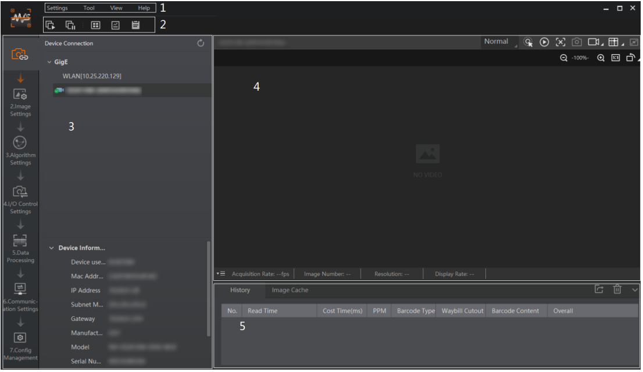Zoom out the preview image
Viewport: 643px width, 372px height.
pos(564,58)
